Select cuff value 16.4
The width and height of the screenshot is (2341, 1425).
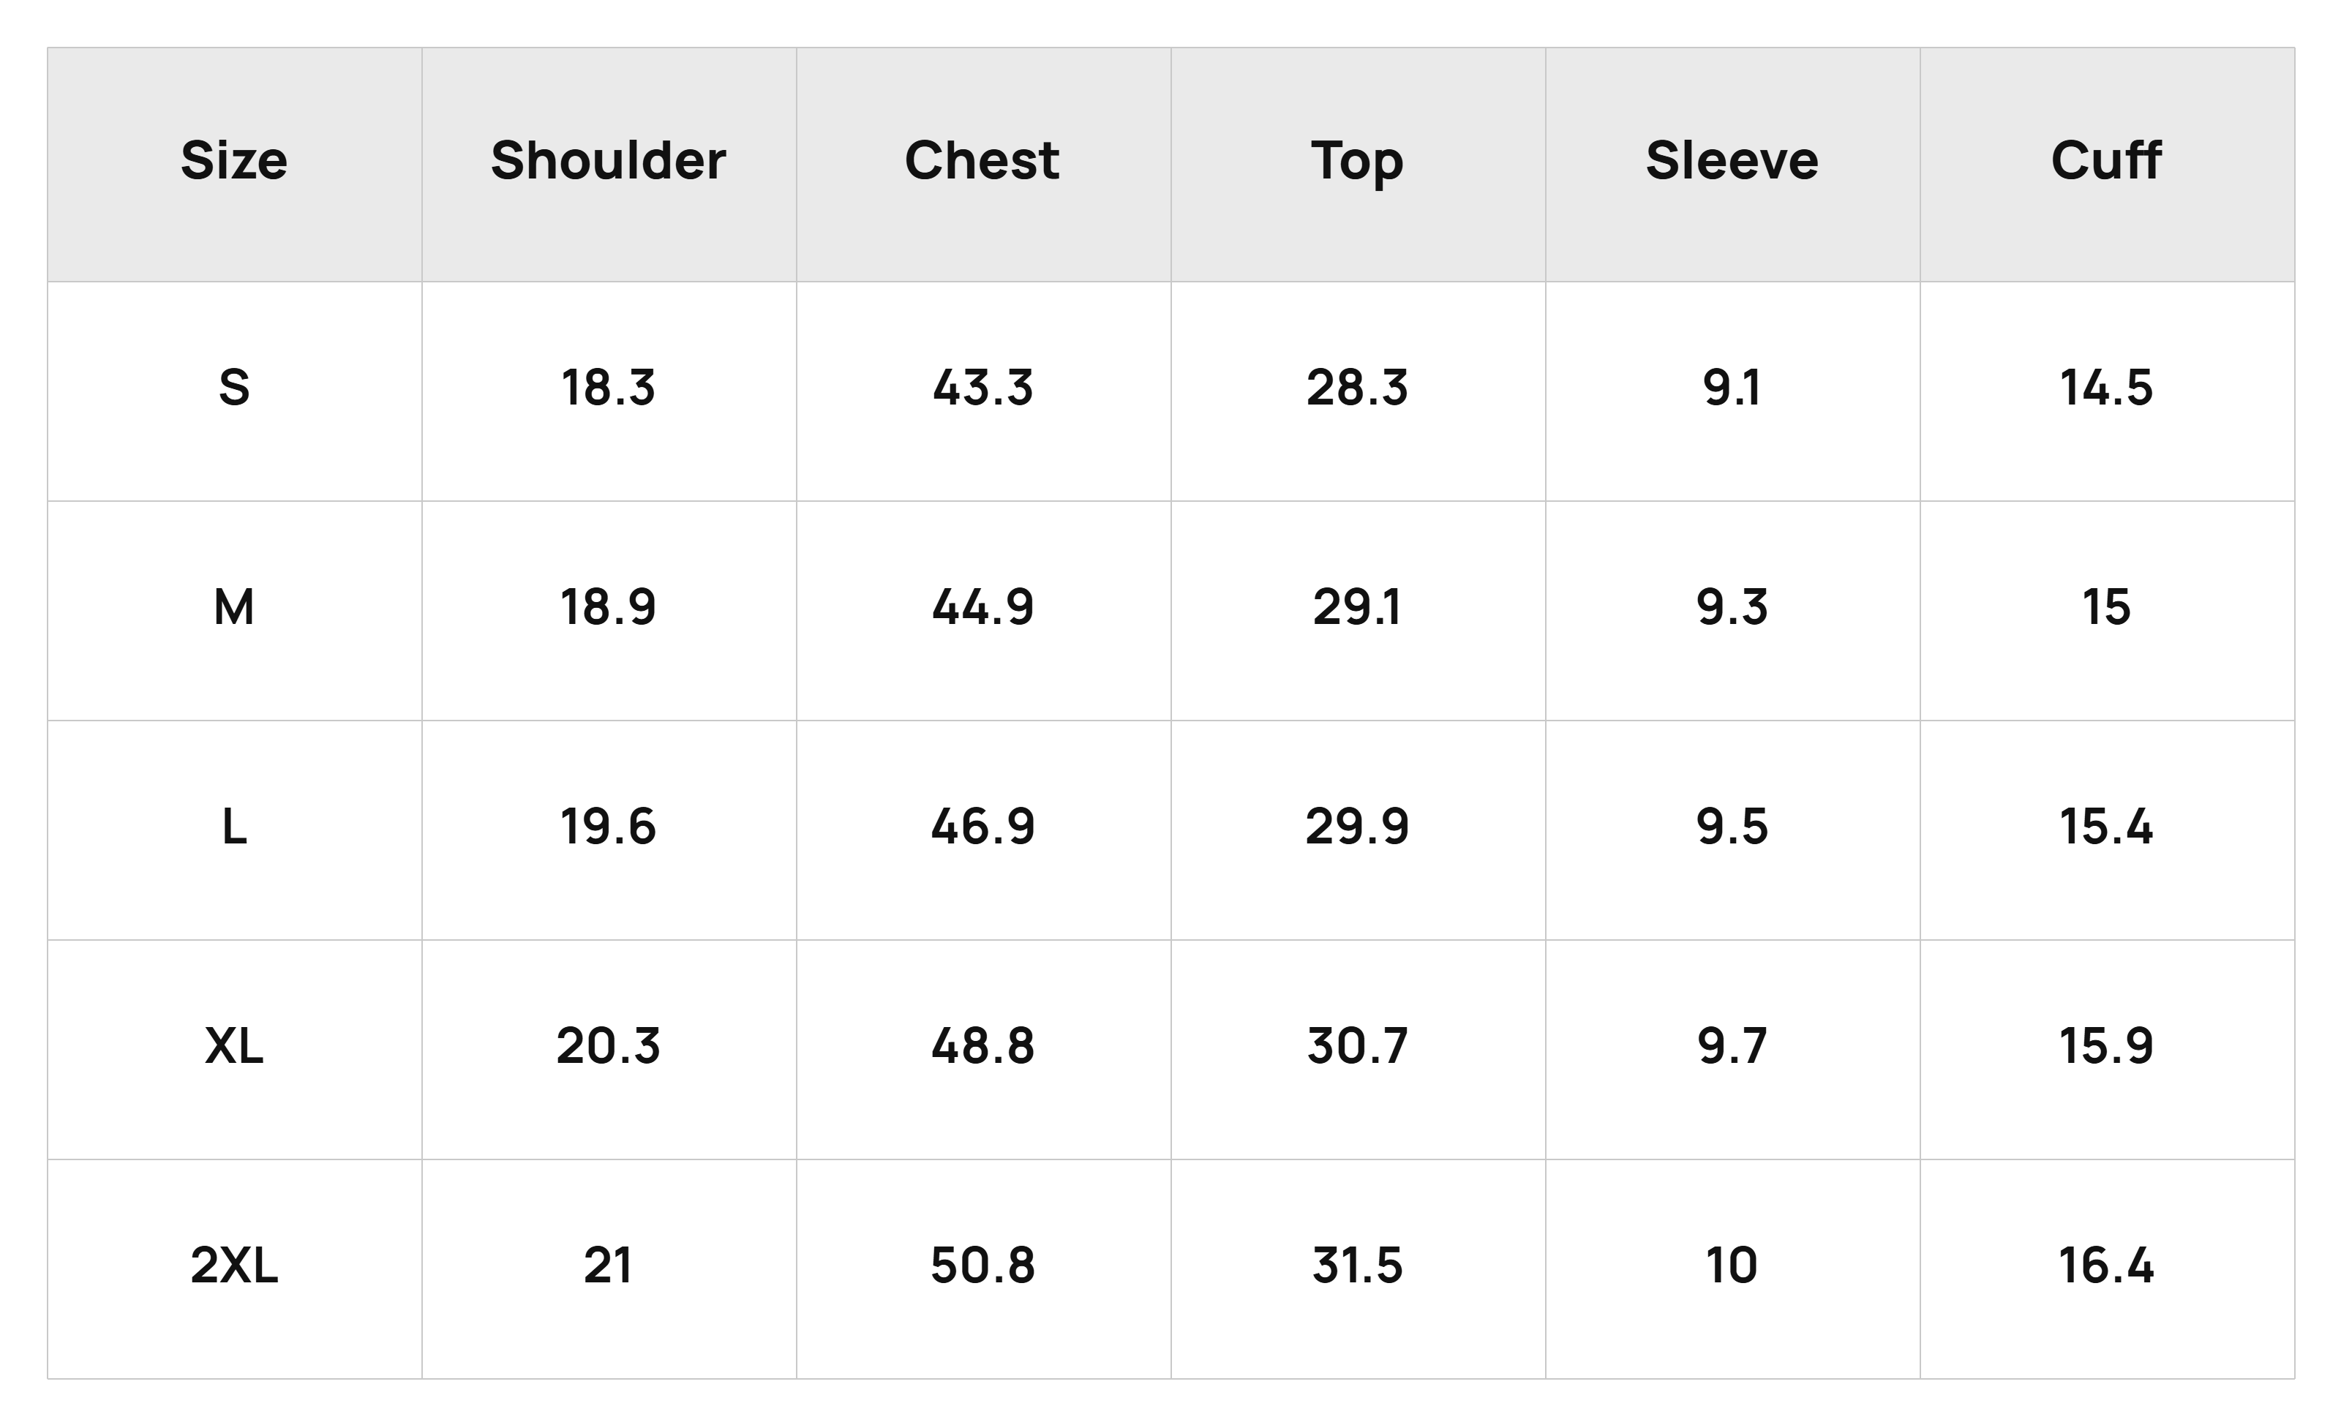click(x=2106, y=1266)
